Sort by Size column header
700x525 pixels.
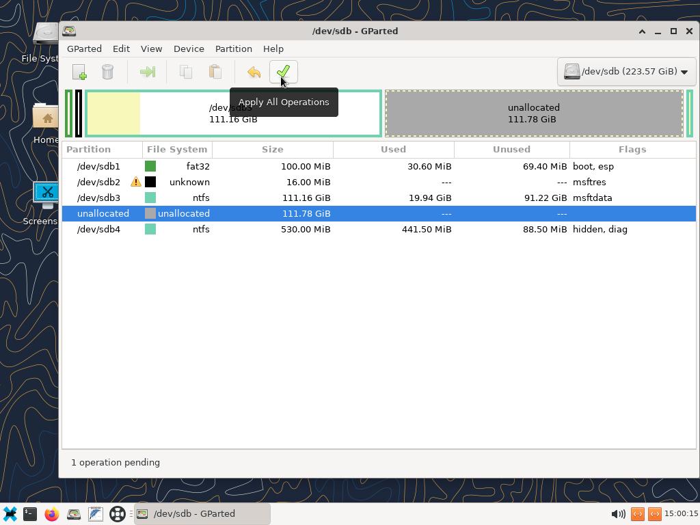(272, 149)
